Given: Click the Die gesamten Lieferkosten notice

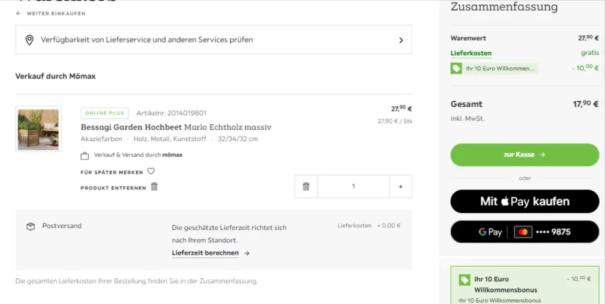Looking at the screenshot, I should coord(137,281).
